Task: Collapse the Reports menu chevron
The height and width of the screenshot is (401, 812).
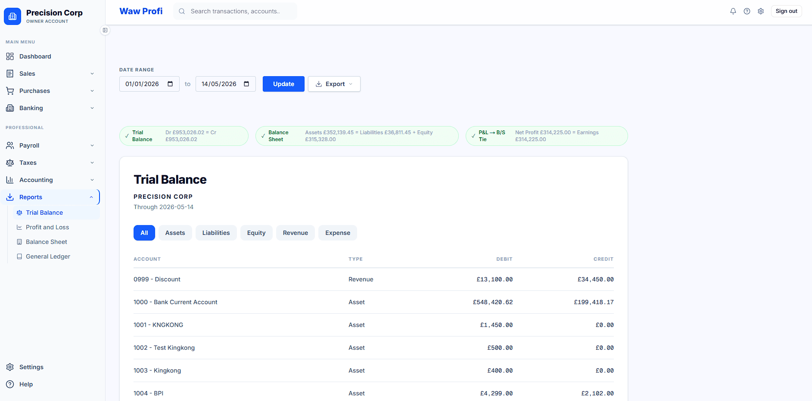Action: tap(91, 197)
